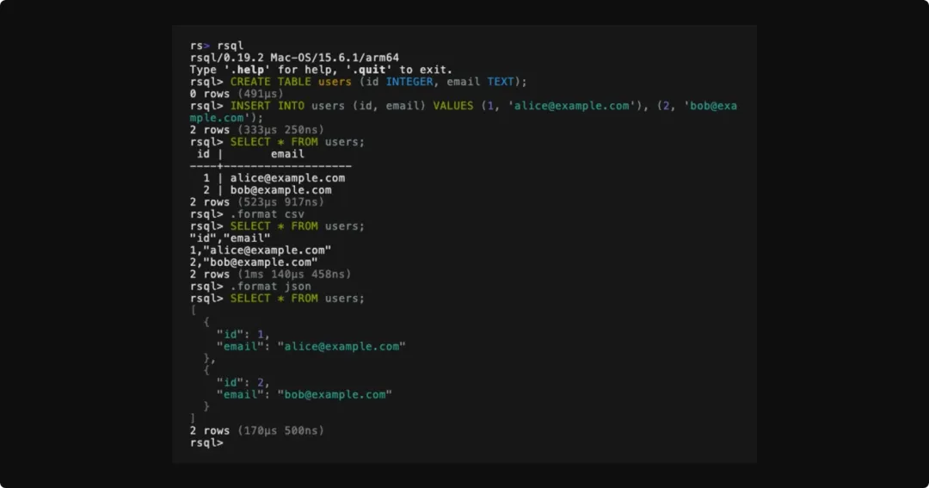Click the '2 rows (1ms 140µs 458ns)' line
Image resolution: width=929 pixels, height=488 pixels.
tap(271, 275)
